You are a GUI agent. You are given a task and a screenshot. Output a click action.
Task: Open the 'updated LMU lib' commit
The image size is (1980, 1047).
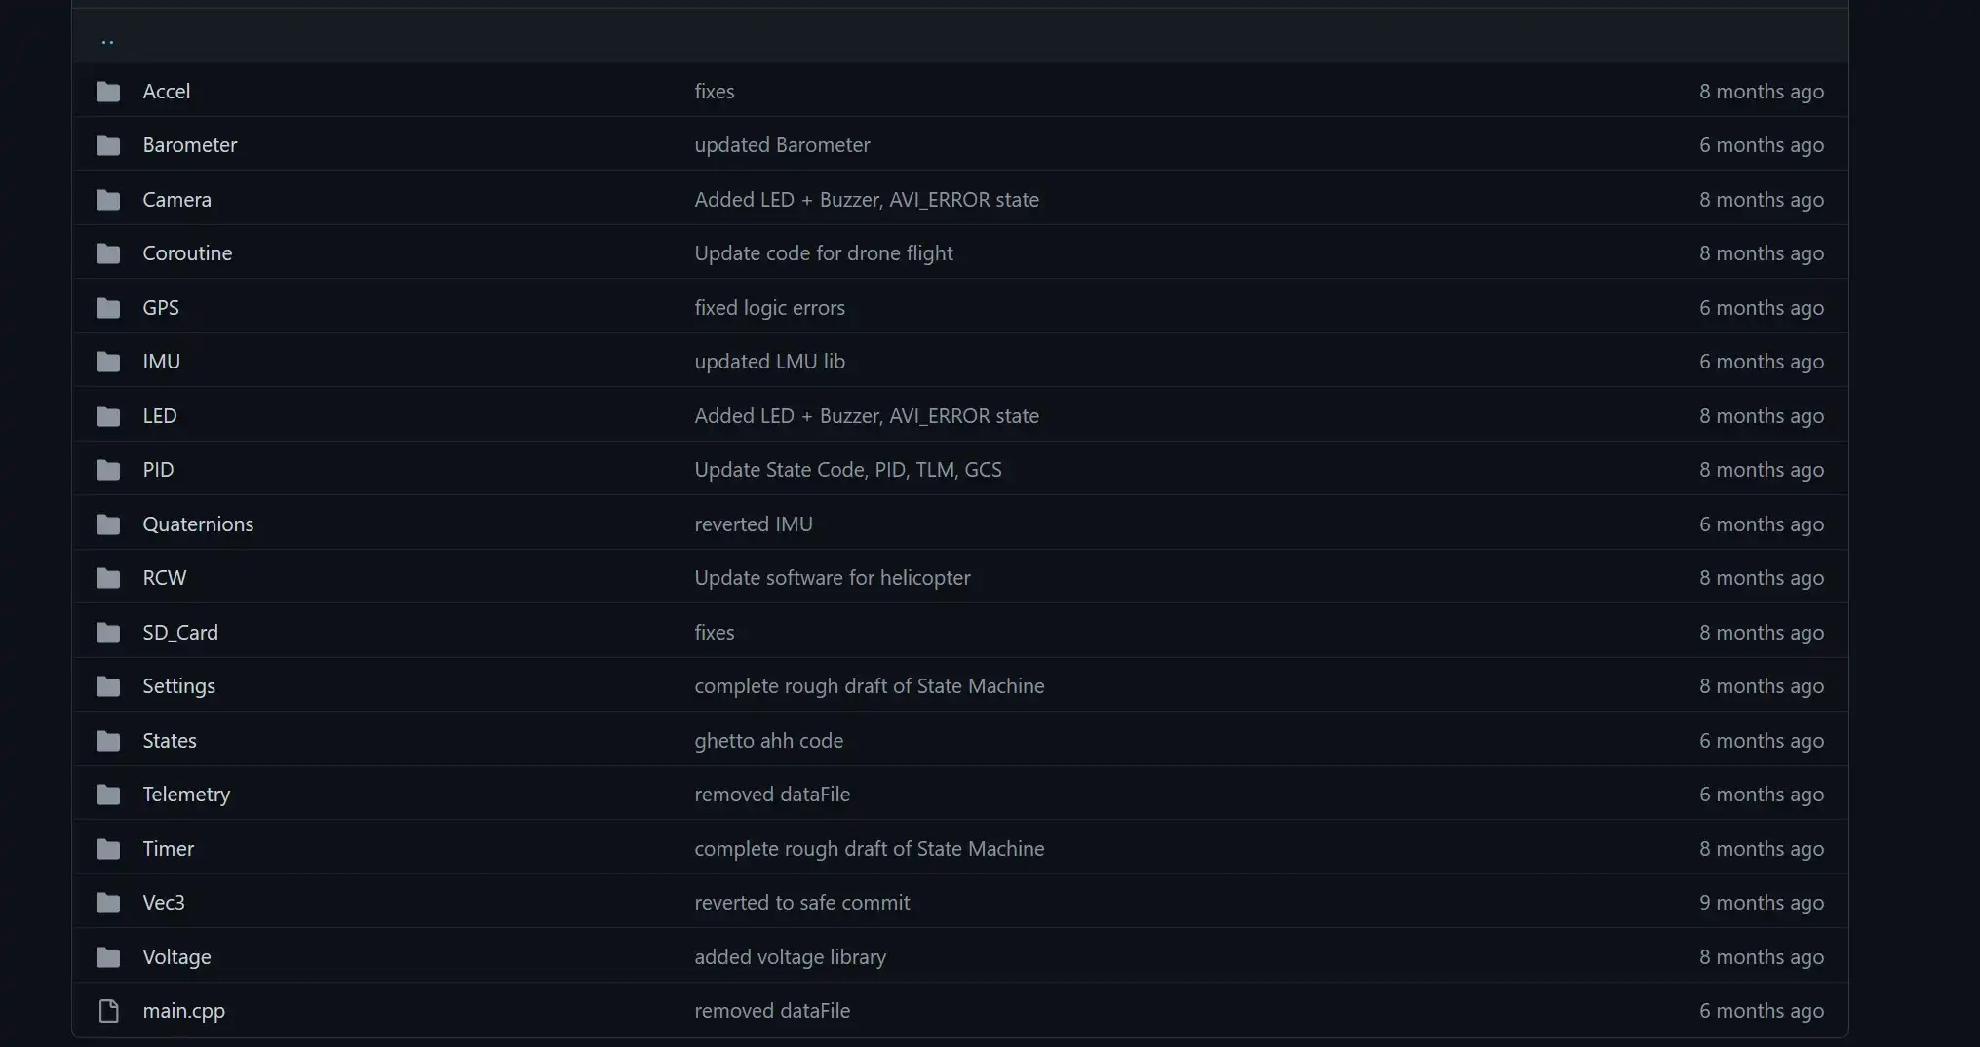[769, 362]
